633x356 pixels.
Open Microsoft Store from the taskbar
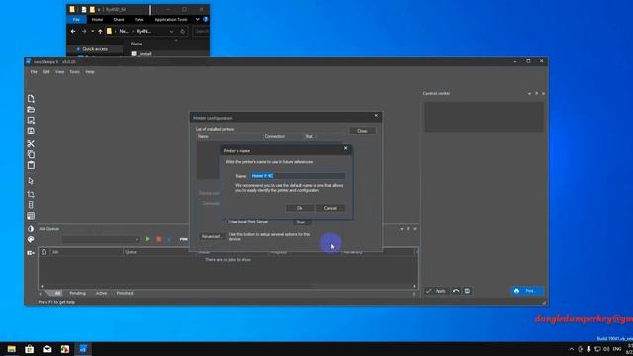click(x=29, y=349)
